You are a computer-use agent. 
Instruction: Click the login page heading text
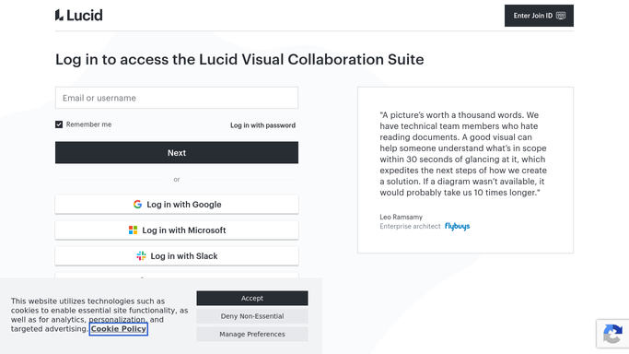[x=239, y=59]
